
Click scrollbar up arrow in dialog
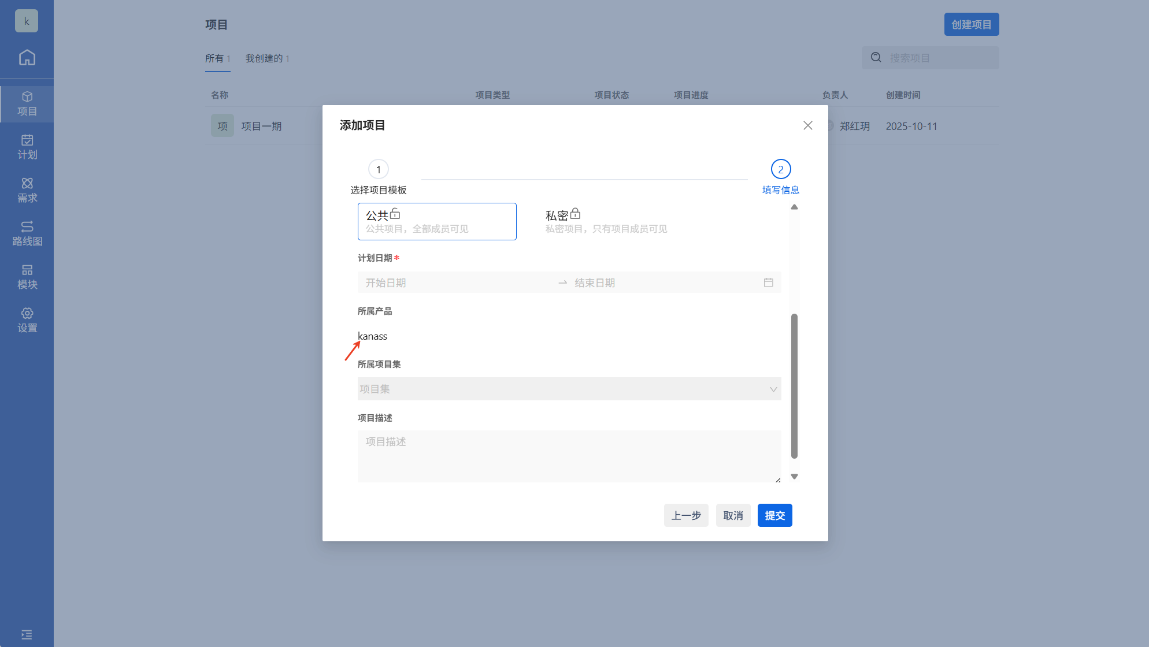pos(794,207)
